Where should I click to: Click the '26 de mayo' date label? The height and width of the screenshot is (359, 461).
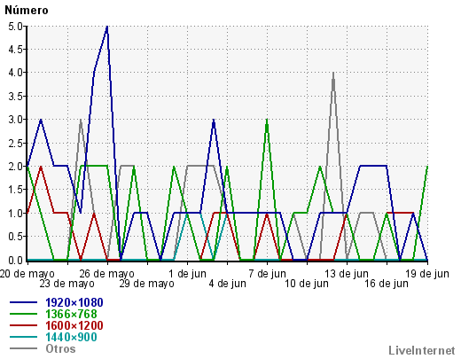(107, 274)
